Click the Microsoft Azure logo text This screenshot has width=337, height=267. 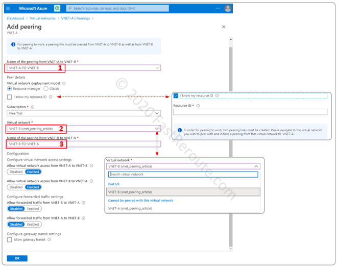33,8
